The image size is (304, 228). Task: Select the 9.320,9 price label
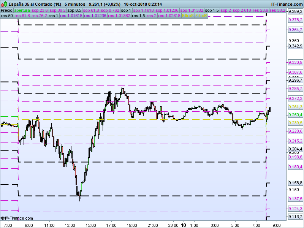click(295, 62)
